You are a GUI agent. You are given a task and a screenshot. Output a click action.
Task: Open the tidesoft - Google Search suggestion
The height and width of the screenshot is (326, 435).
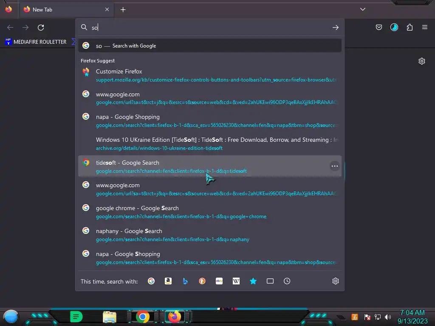pyautogui.click(x=210, y=166)
